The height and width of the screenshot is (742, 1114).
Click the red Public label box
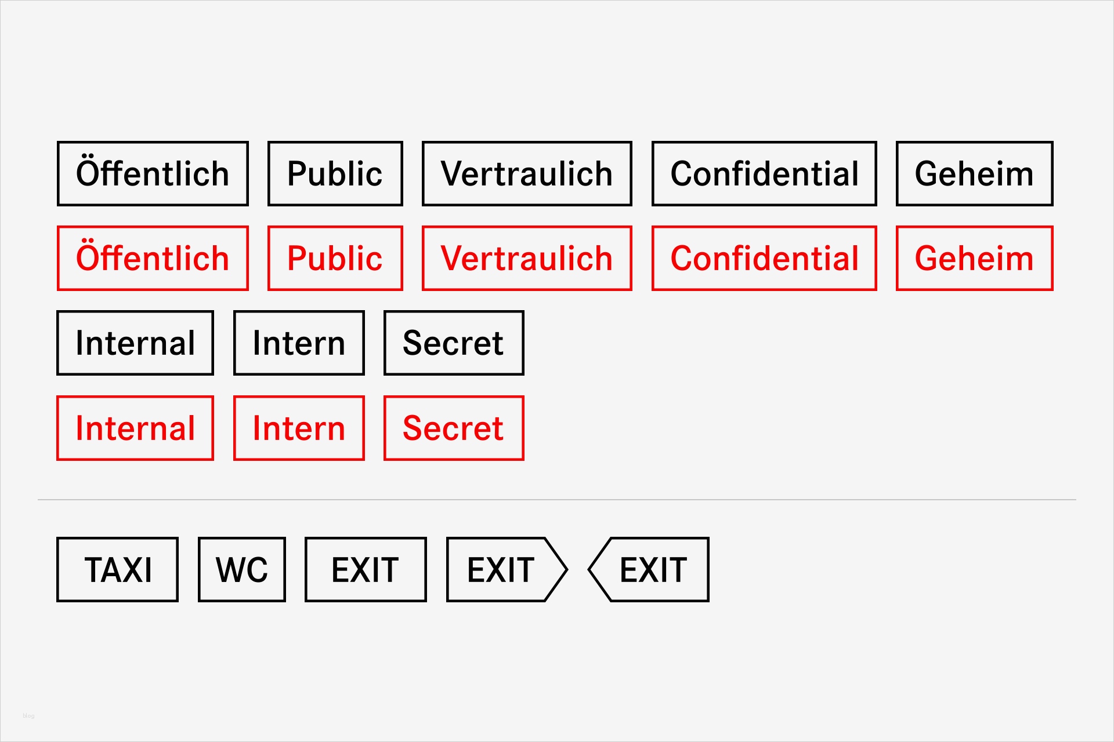[335, 258]
